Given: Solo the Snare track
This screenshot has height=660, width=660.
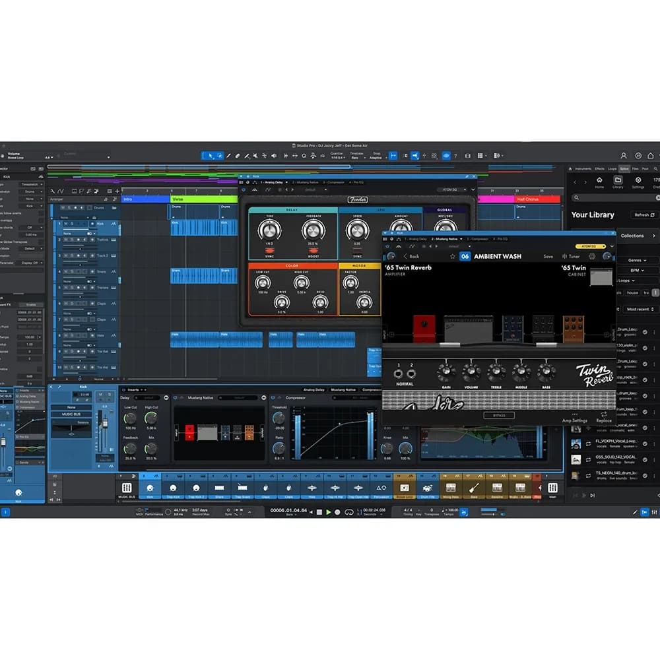Looking at the screenshot, I should coord(72,272).
